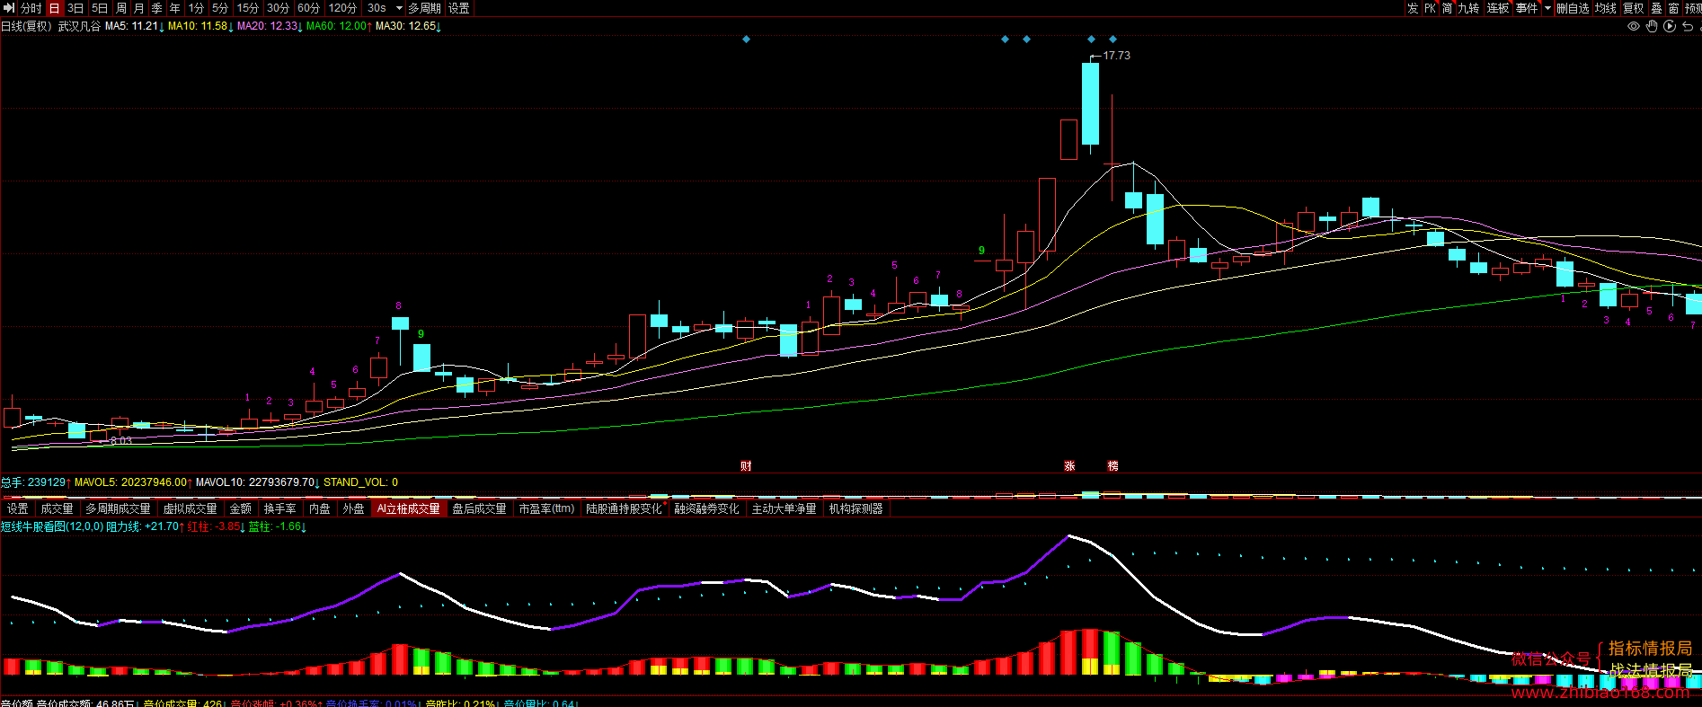Select the 30分 period
1702x707 pixels.
click(x=279, y=8)
